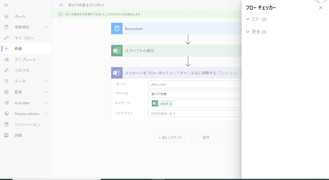Click in the メッセージ field

point(195,104)
